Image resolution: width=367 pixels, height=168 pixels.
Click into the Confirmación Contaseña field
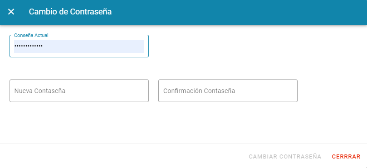tap(228, 91)
